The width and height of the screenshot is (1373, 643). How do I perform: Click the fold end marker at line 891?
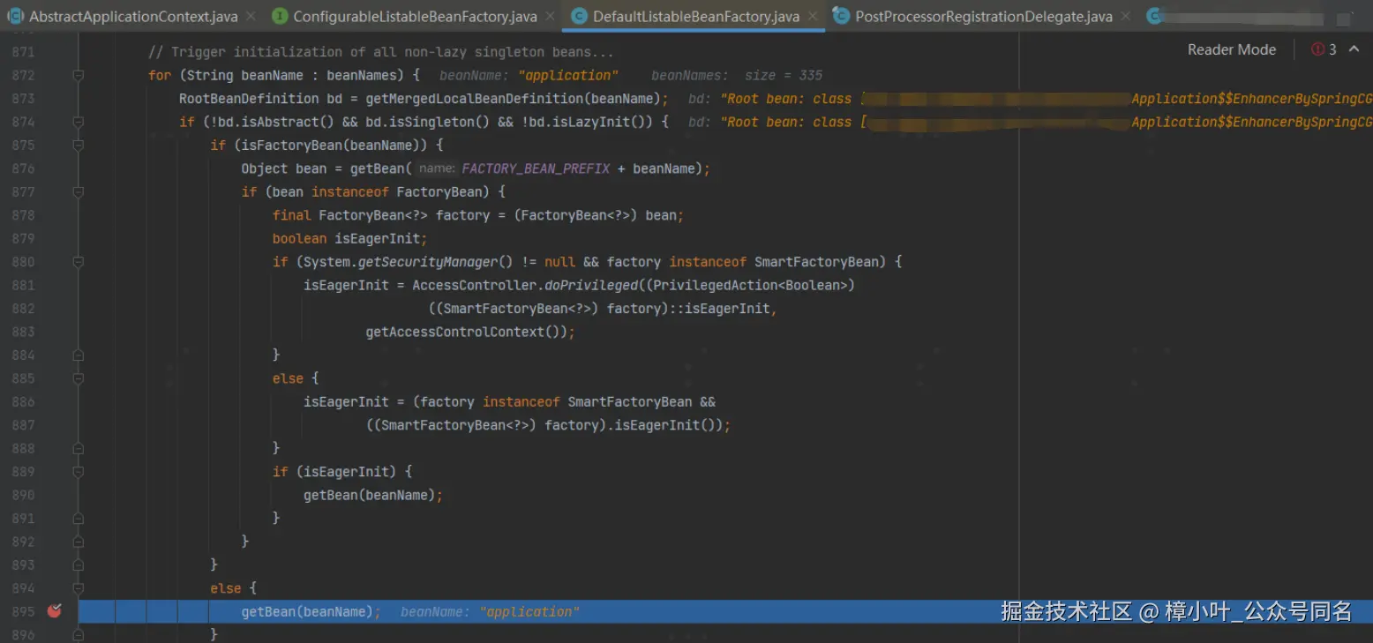[x=78, y=519]
